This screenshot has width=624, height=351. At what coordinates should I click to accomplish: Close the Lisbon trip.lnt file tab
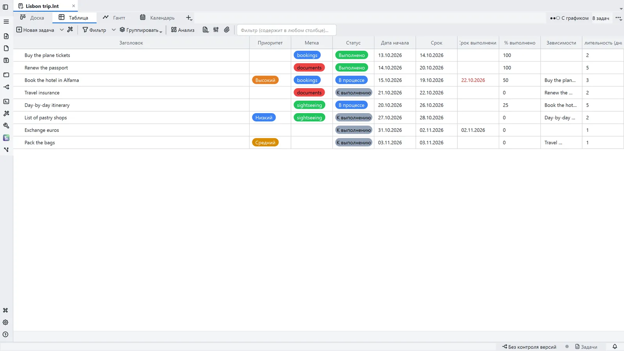click(74, 6)
